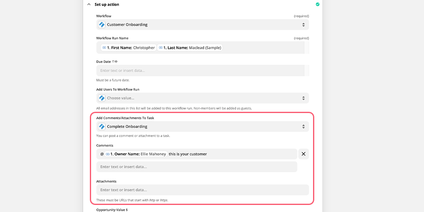
Task: Open the Add Users To Workflow Run dropdown
Action: tap(202, 98)
